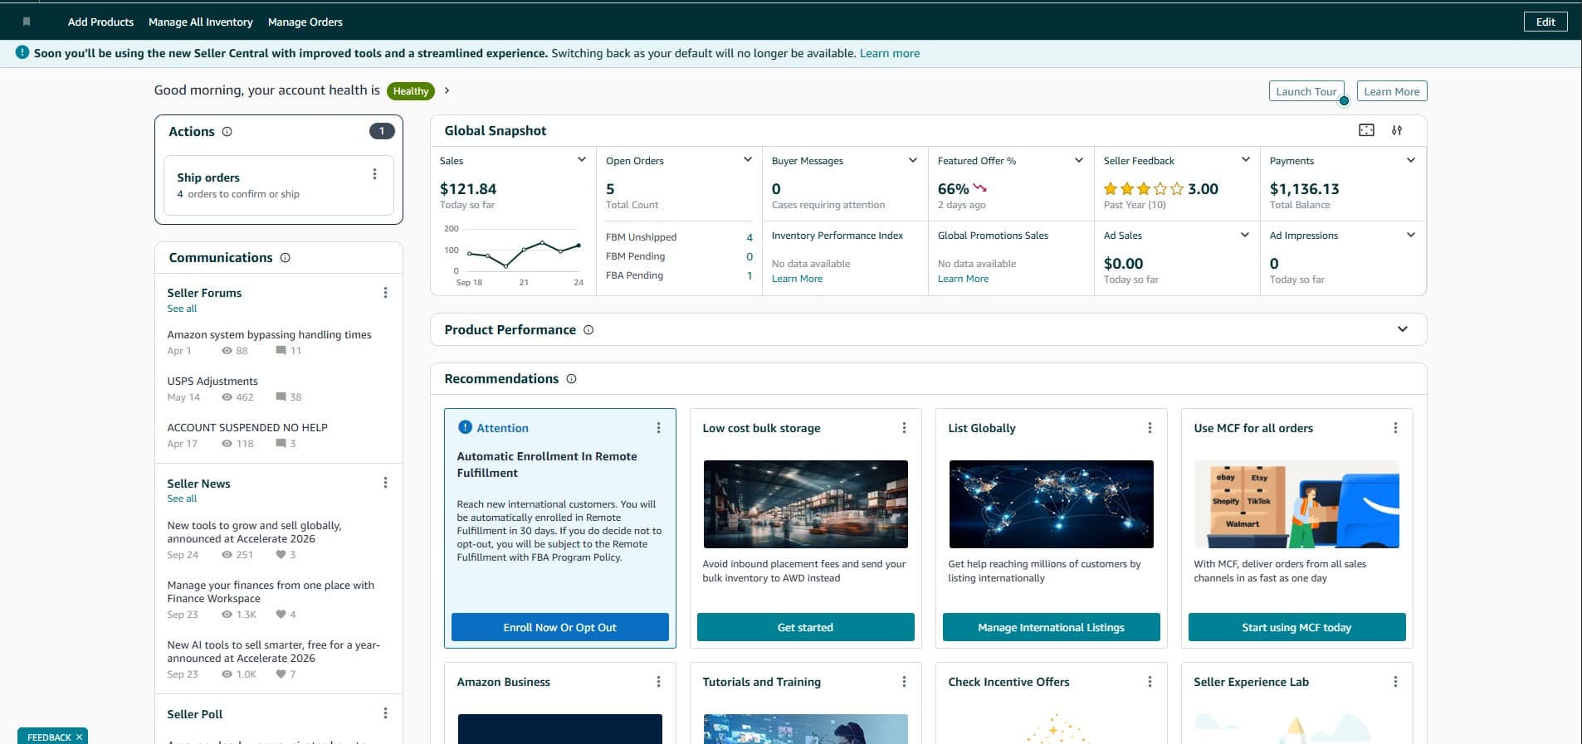The height and width of the screenshot is (744, 1582).
Task: Click the Product Performance info icon
Action: pos(588,330)
